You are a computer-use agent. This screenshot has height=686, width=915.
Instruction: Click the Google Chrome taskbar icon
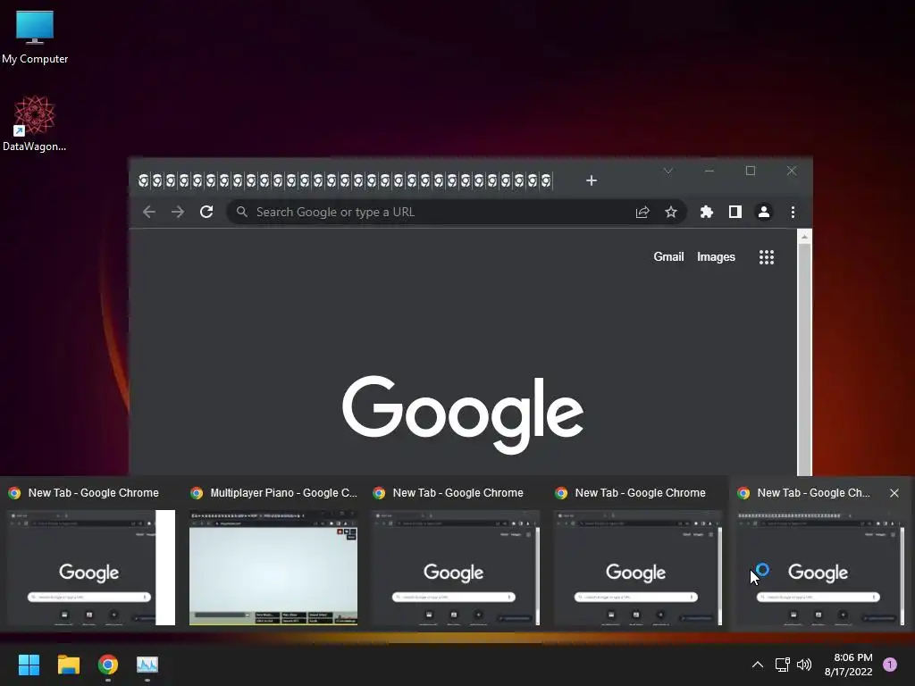tap(108, 665)
